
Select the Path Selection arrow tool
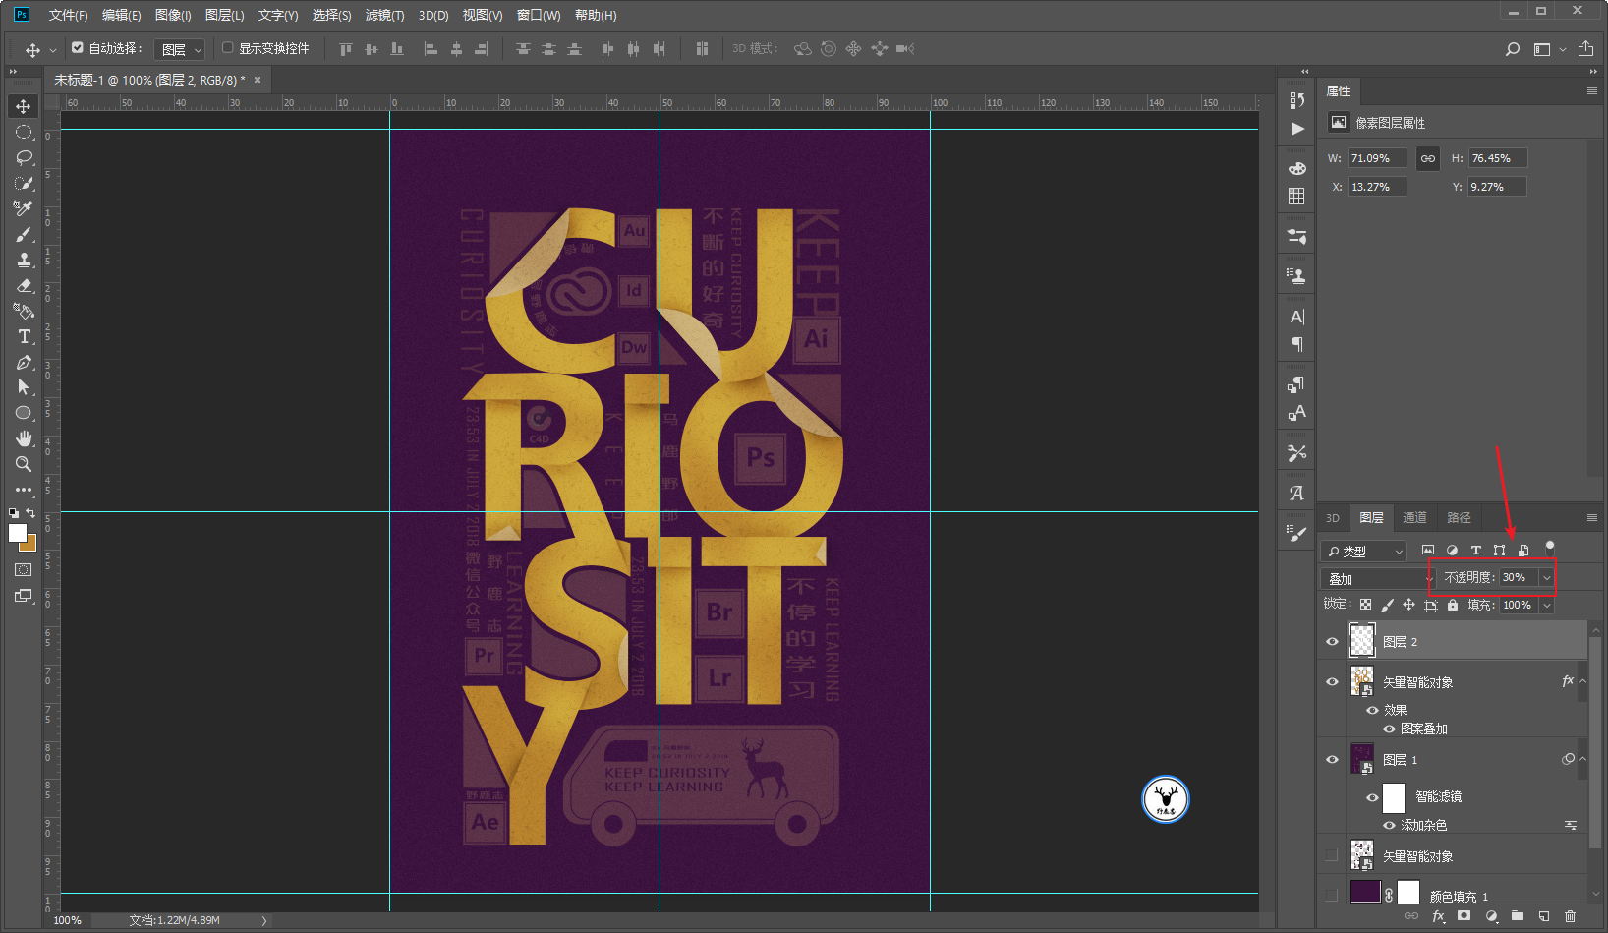pos(24,387)
